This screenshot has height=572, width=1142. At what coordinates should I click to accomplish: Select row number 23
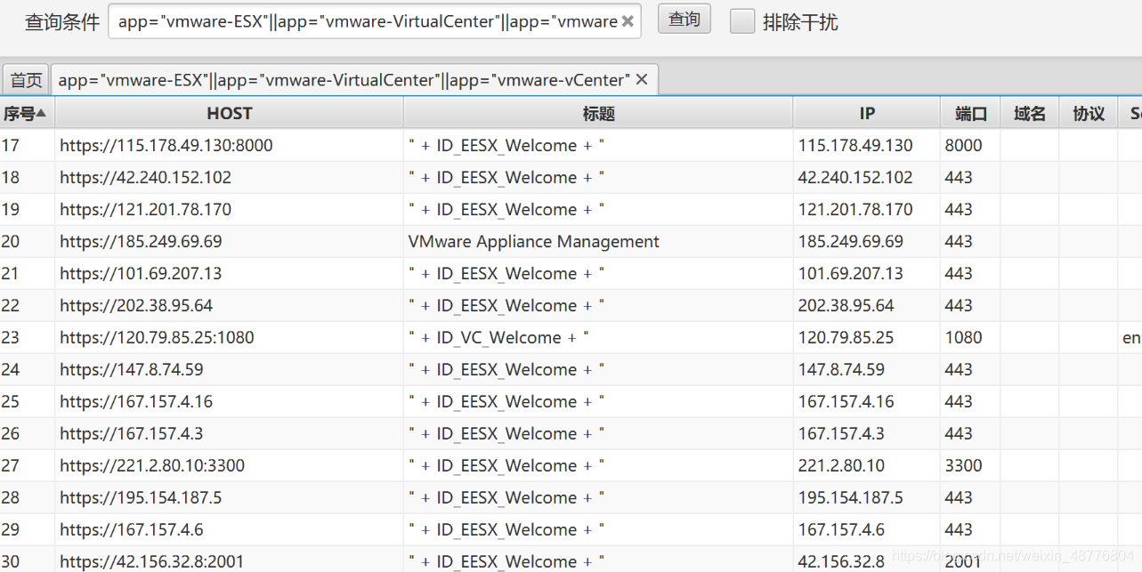[11, 337]
